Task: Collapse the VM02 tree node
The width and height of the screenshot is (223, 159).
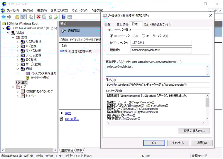Action: click(8, 33)
